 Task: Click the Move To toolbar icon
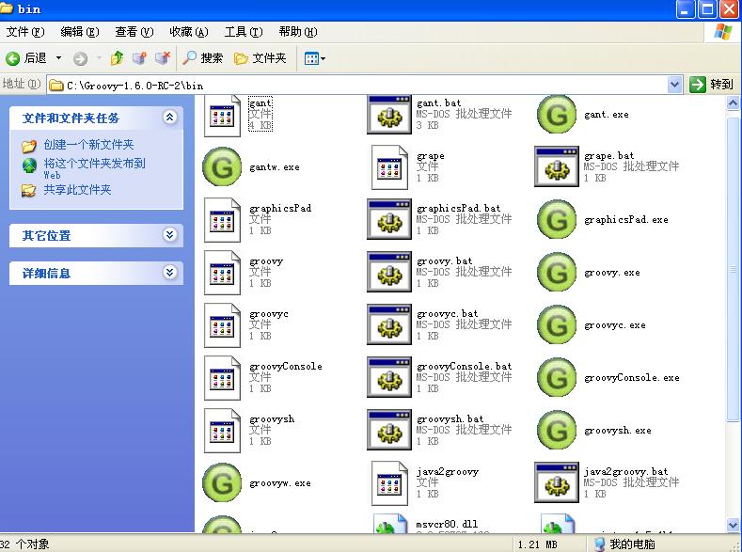(139, 58)
